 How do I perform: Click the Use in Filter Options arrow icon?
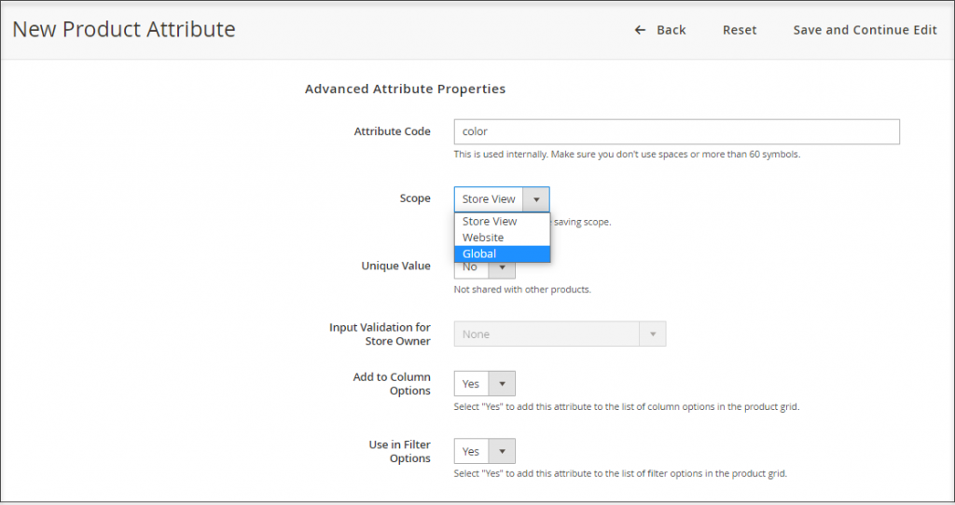click(x=502, y=451)
